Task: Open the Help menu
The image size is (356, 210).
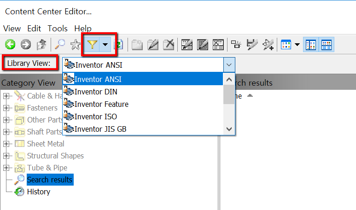Action: [82, 29]
